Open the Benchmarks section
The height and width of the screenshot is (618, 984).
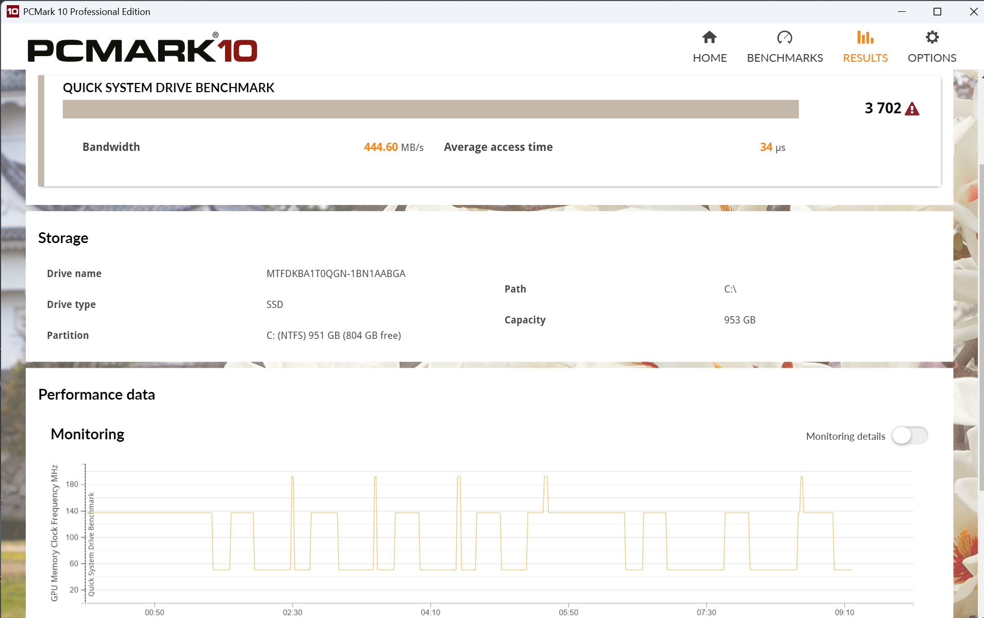click(785, 47)
